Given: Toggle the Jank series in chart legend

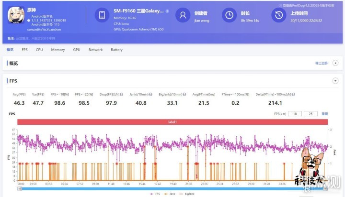Looking at the screenshot, I should click(170, 194).
